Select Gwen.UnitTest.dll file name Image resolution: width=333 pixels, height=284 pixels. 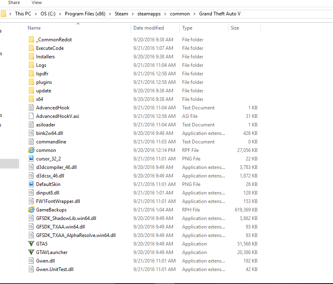[55, 269]
